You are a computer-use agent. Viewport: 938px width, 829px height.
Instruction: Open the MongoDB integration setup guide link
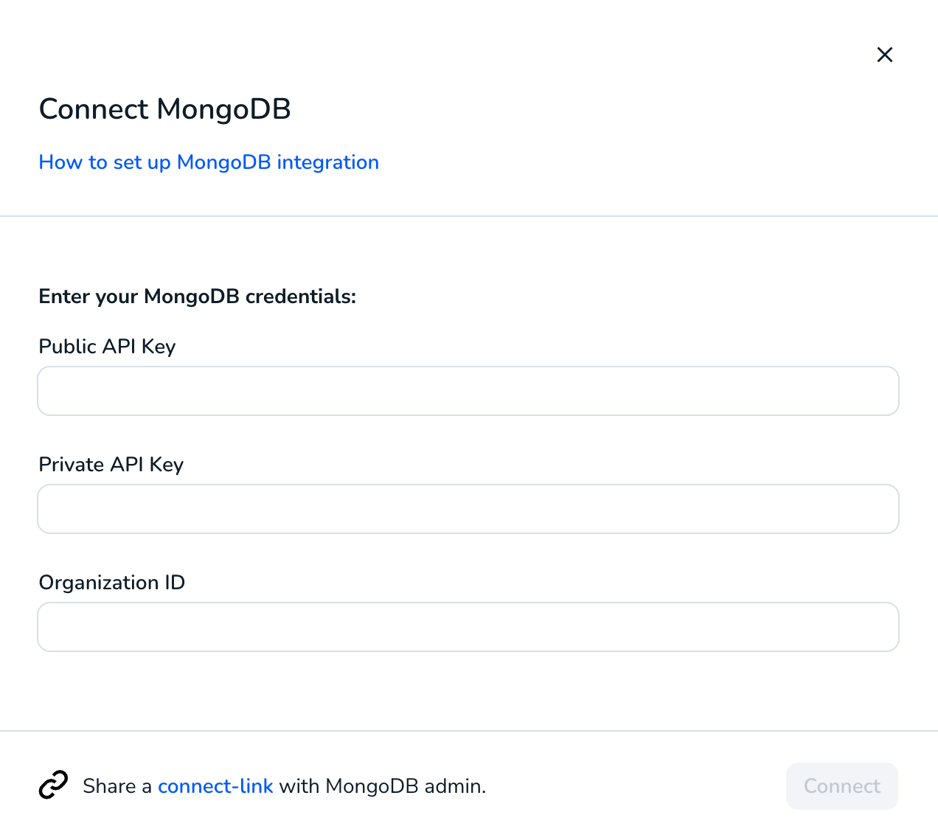pos(209,162)
